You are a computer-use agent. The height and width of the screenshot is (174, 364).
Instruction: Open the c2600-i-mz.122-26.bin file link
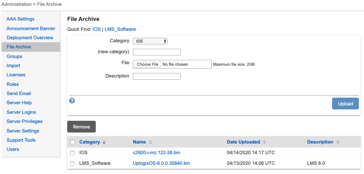[x=156, y=152]
